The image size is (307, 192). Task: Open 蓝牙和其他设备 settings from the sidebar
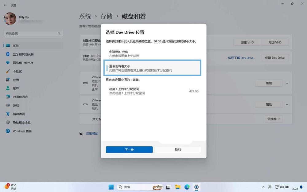coord(23,54)
